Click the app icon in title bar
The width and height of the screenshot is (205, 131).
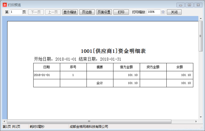pos(5,5)
